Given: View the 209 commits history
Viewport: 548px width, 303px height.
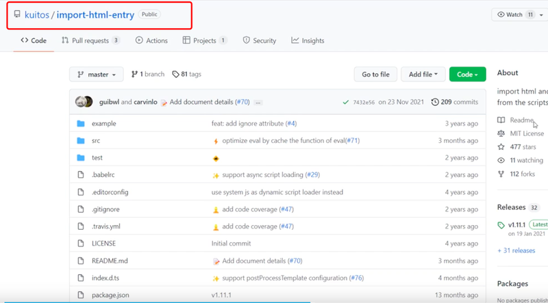Looking at the screenshot, I should (455, 102).
